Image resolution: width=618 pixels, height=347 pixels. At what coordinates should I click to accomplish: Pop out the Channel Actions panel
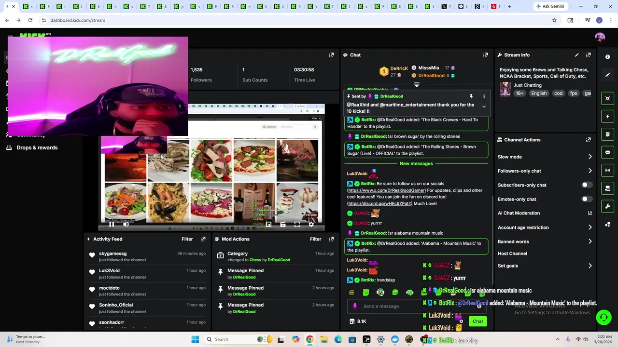pyautogui.click(x=588, y=140)
